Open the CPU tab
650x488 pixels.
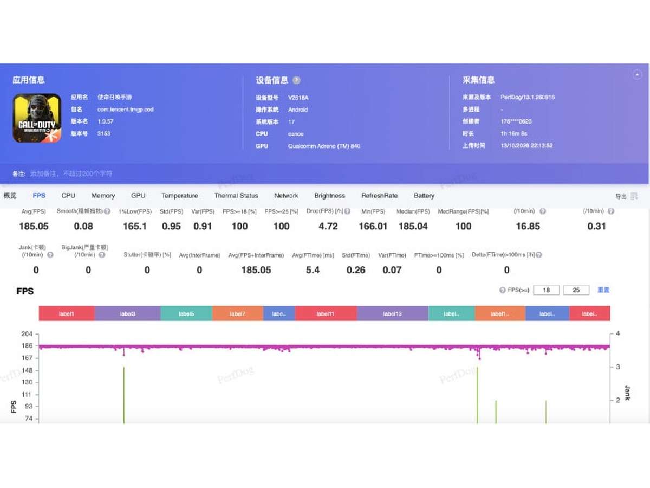tap(68, 196)
